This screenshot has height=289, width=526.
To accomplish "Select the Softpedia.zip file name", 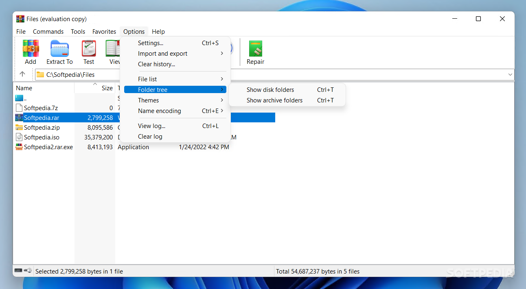I will click(42, 127).
